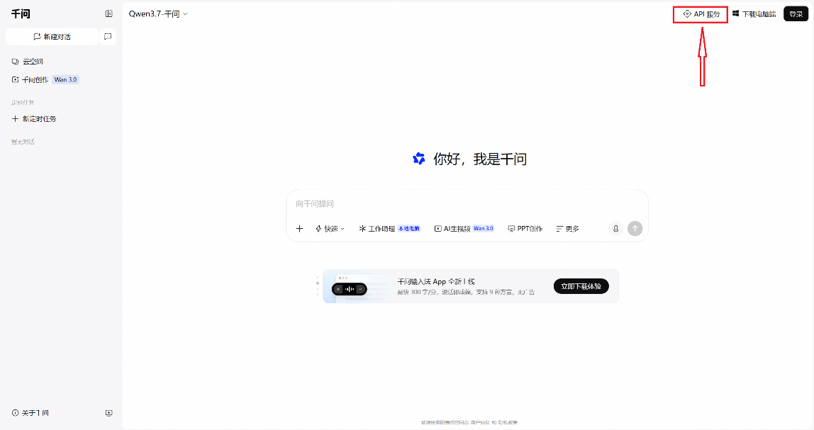This screenshot has width=814, height=430.
Task: Open temporary chat icon beside 新建对话
Action: (x=108, y=37)
